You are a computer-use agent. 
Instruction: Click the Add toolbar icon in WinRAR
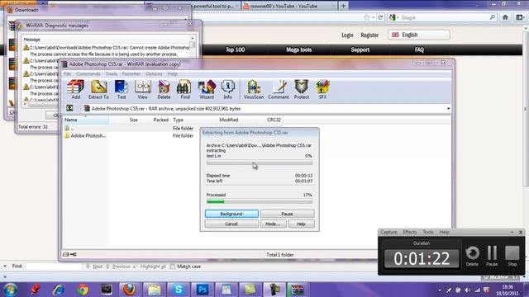coord(75,90)
